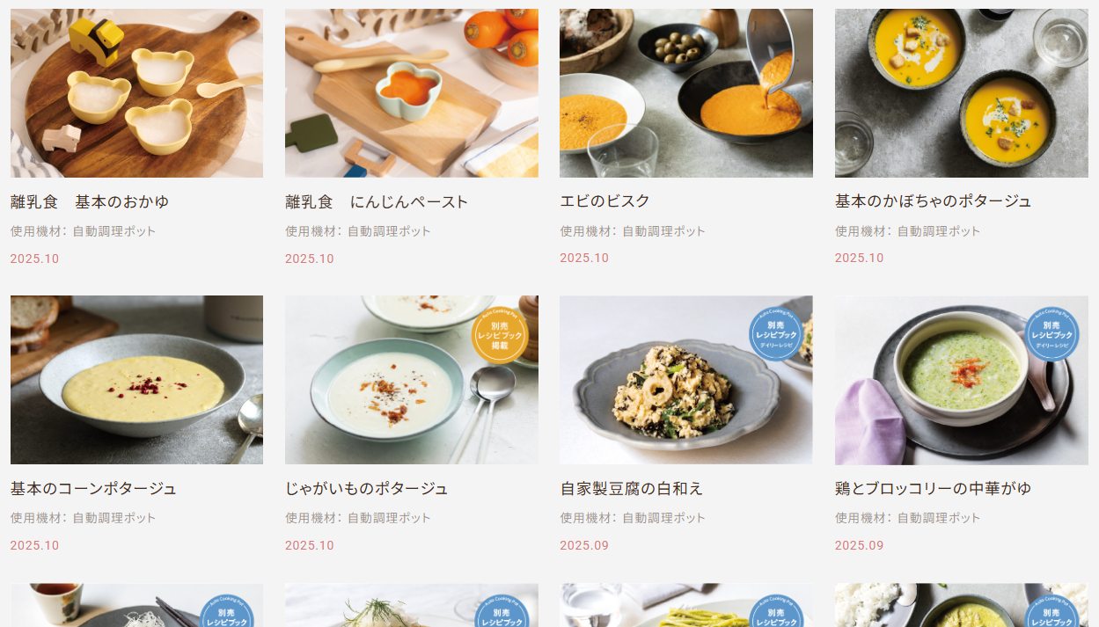Image resolution: width=1099 pixels, height=627 pixels.
Task: Click the 2025.09 date under 自家製豆腐の白和え
Action: tap(584, 545)
